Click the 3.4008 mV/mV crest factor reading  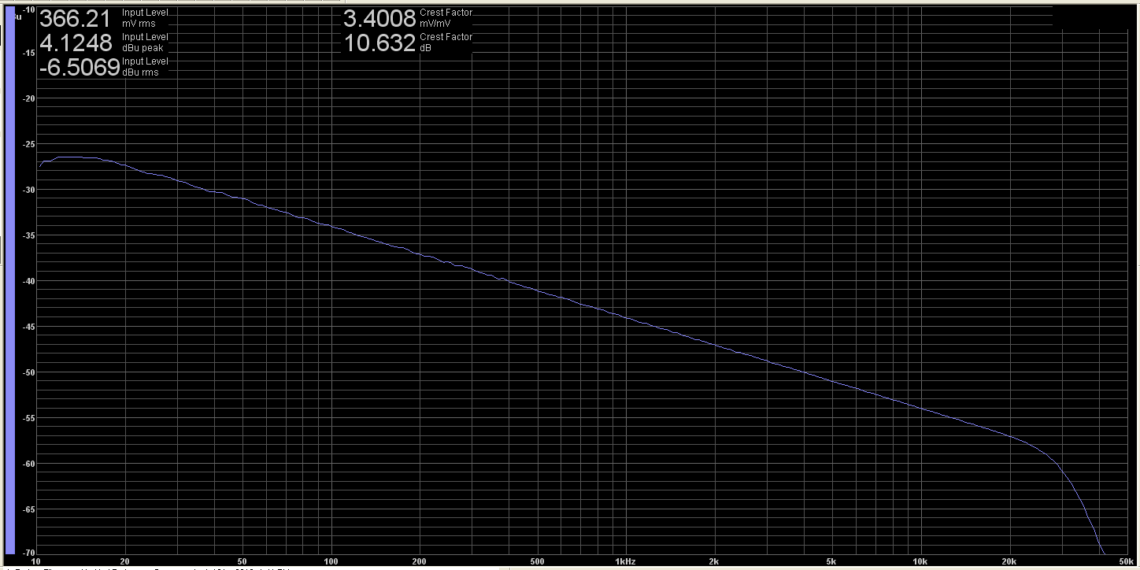[x=379, y=18]
